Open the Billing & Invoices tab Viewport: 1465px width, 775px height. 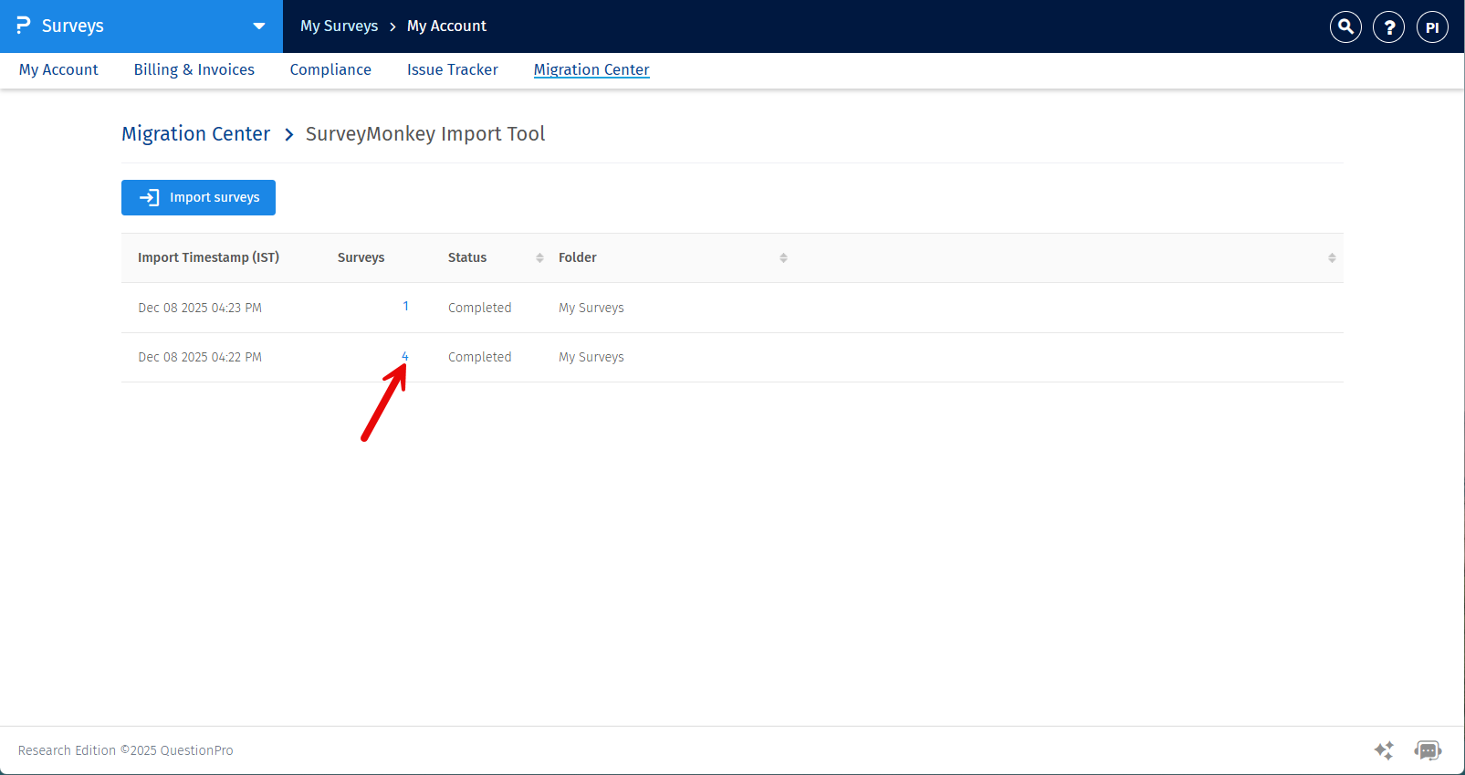coord(194,69)
